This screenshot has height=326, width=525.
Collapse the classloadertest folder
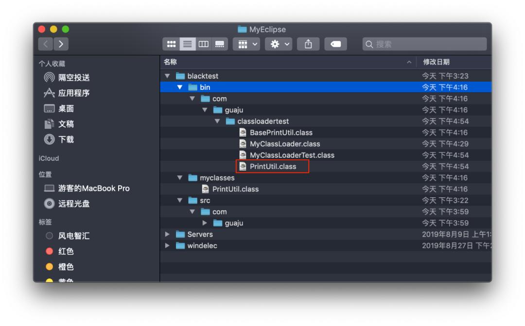[x=217, y=121]
